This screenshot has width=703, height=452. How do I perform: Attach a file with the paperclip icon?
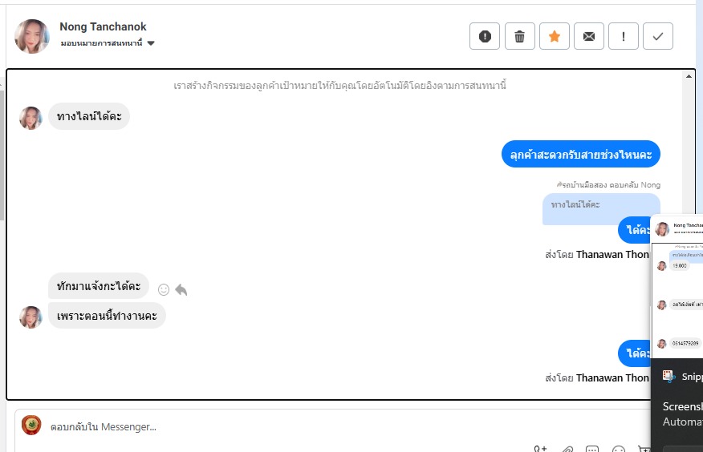[x=567, y=449]
